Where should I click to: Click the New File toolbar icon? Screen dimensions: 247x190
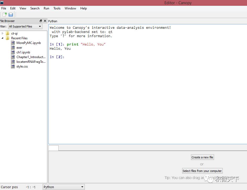4,15
